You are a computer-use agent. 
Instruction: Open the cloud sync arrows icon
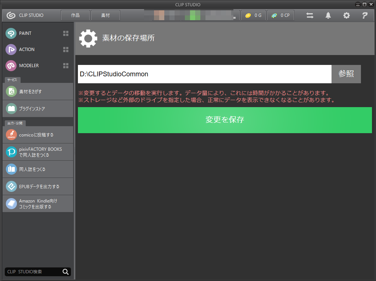click(x=309, y=15)
